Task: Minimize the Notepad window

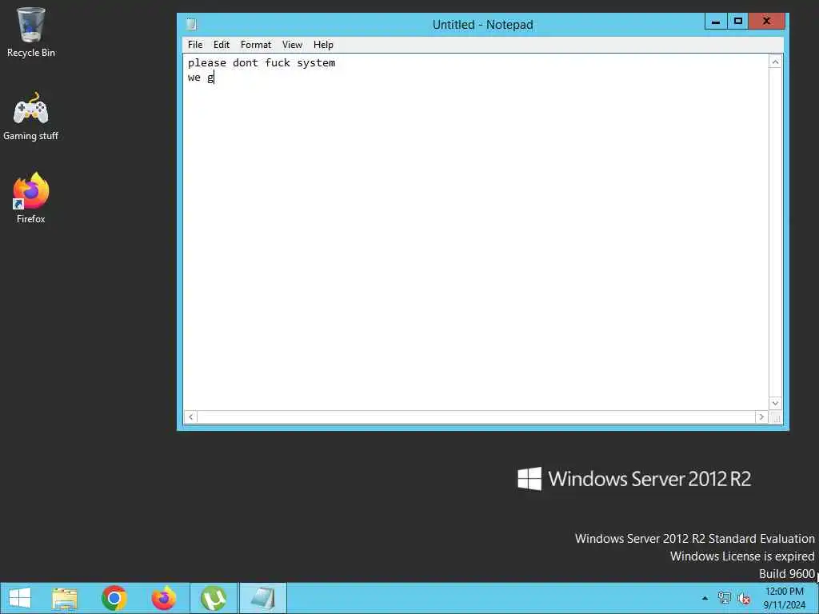Action: (x=716, y=22)
